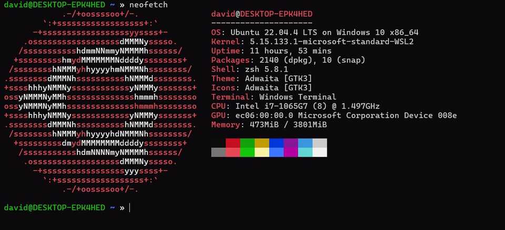Click the Memory usage line
The image size is (505, 230).
click(269, 125)
